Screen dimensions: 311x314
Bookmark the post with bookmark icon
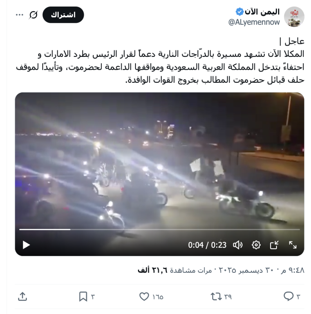(x=83, y=297)
